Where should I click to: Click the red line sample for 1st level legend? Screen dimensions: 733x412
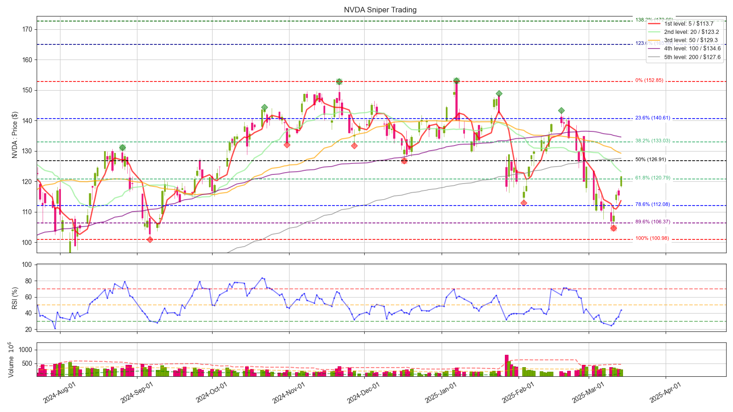pyautogui.click(x=655, y=24)
